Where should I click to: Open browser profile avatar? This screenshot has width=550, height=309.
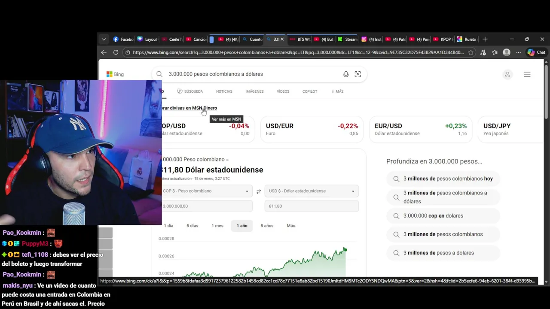[507, 52]
